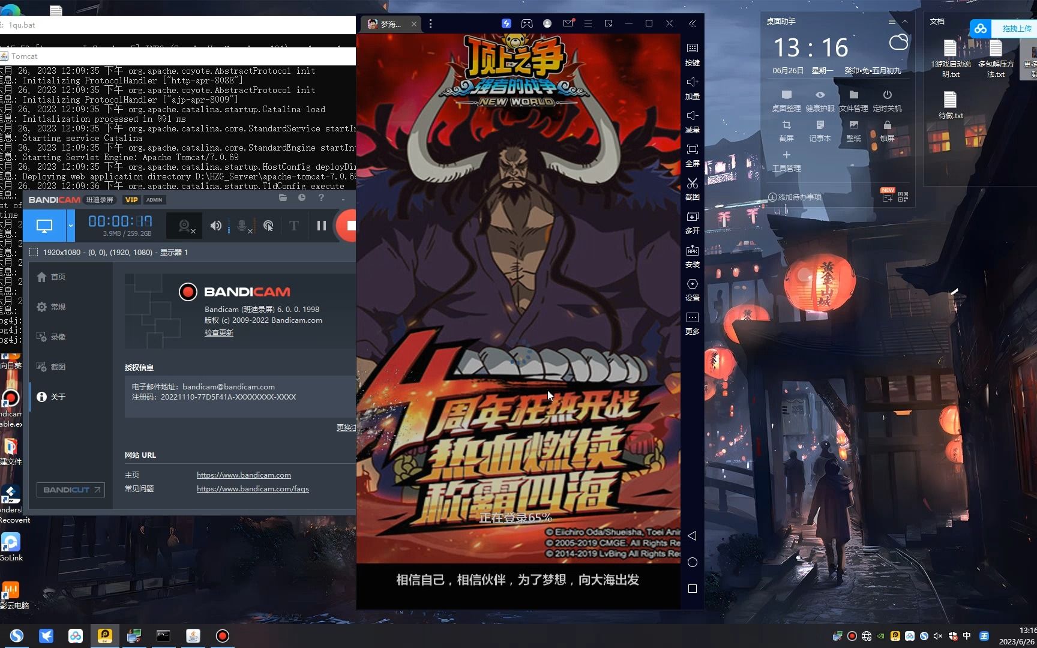The height and width of the screenshot is (648, 1037).
Task: Click the BANDICUT button
Action: pyautogui.click(x=71, y=490)
